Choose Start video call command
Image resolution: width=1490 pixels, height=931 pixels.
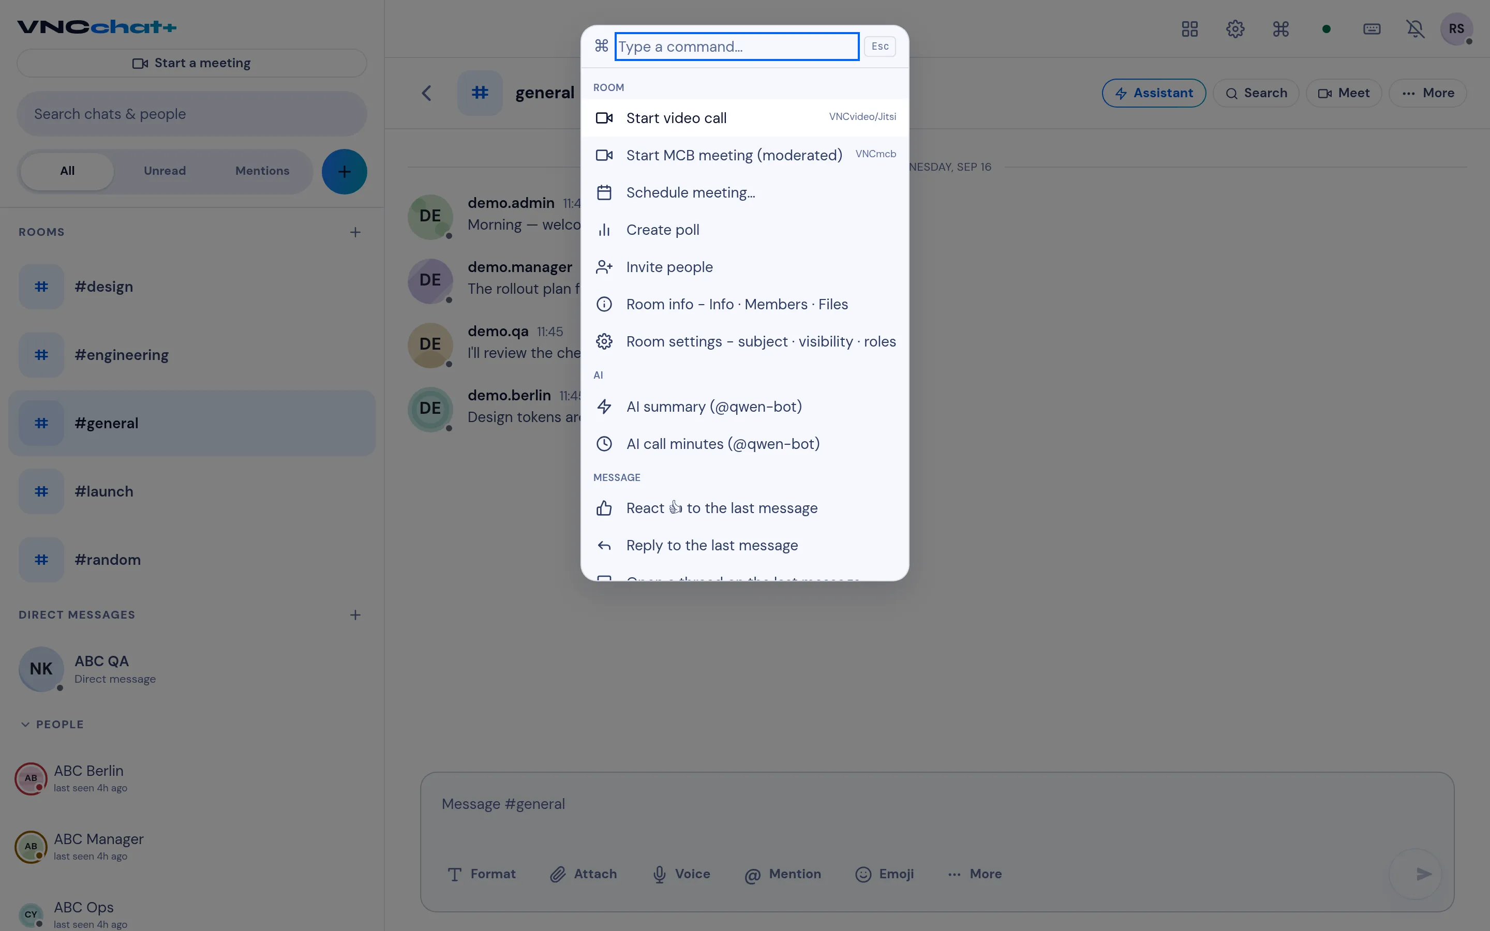(744, 117)
